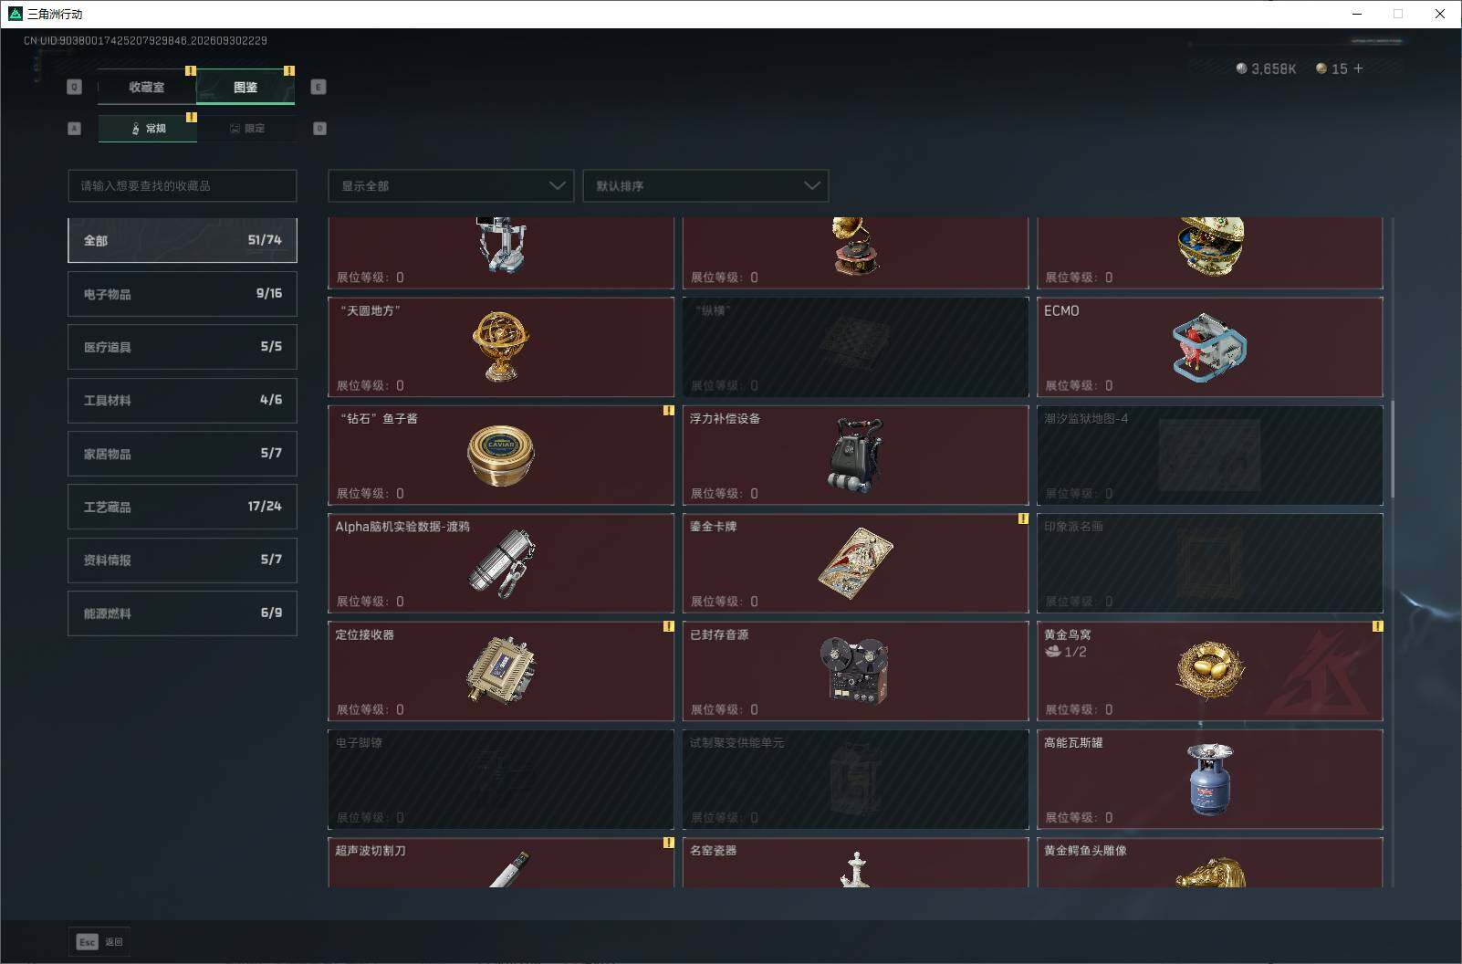Click the collection search input field

click(183, 185)
